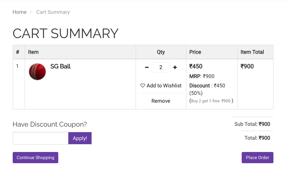Viewport: 288px width, 177px height.
Task: Click the Buy 2 get 1 free offer text
Action: pyautogui.click(x=211, y=101)
